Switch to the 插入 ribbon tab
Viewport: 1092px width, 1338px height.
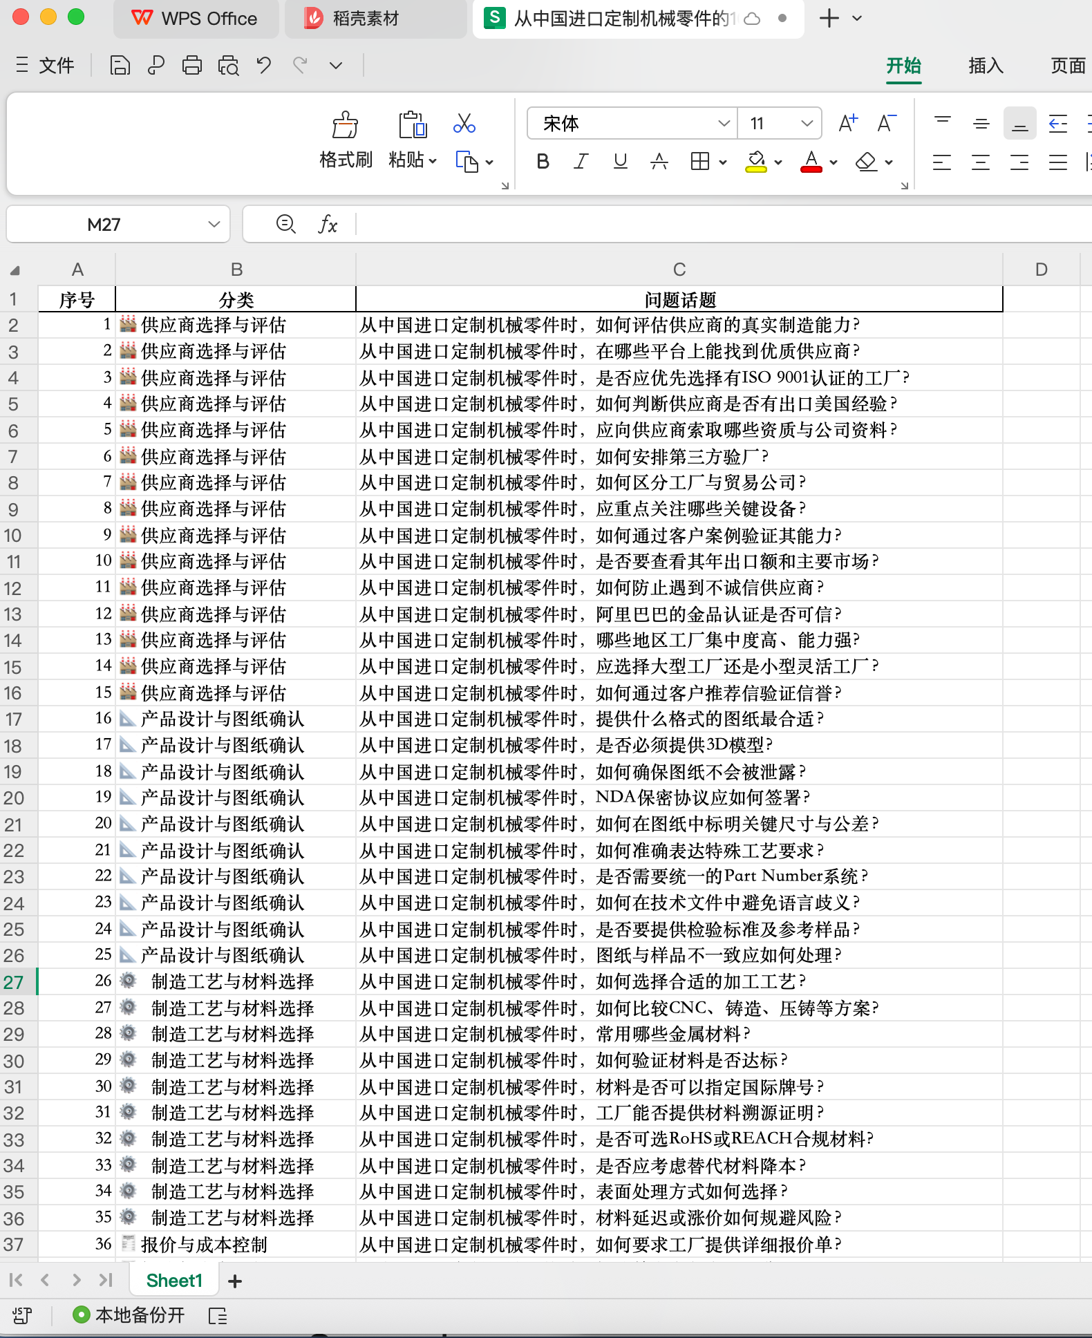[986, 66]
